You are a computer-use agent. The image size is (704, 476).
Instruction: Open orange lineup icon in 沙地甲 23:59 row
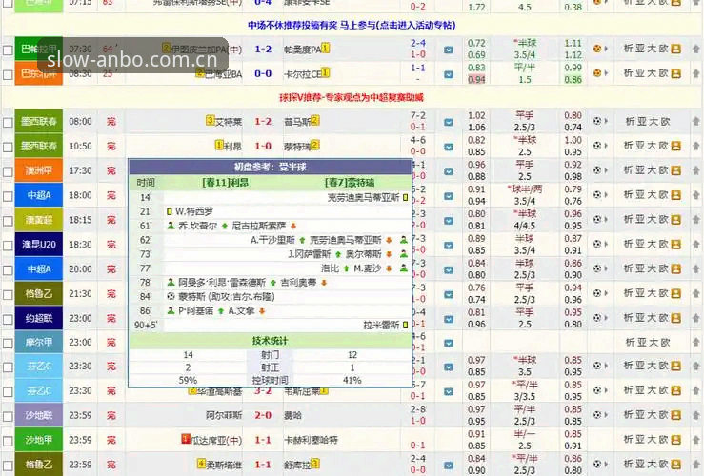[676, 440]
